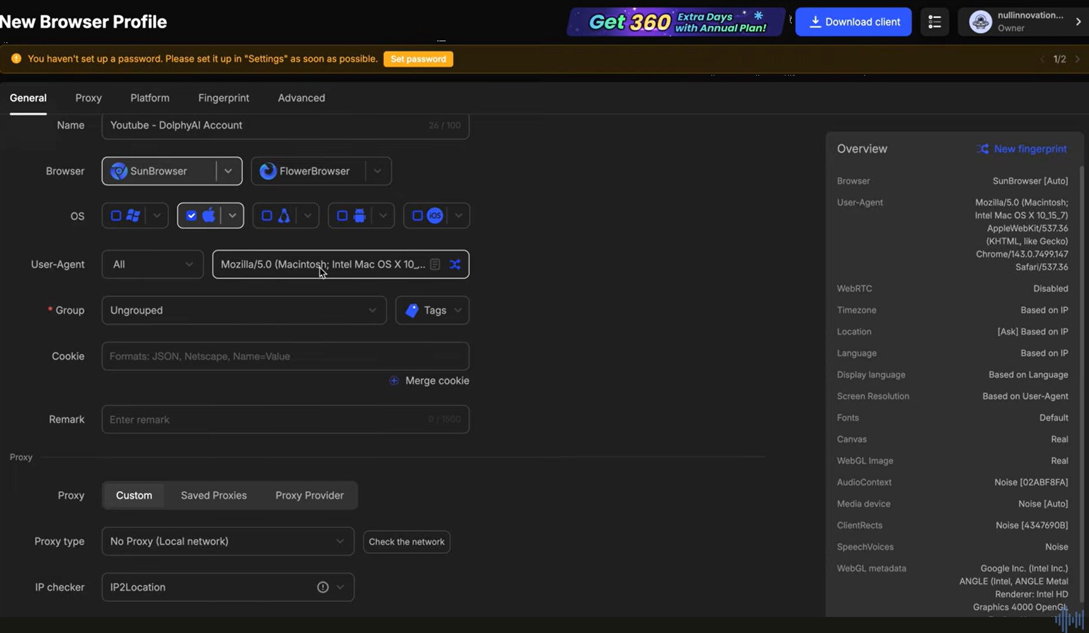Open the IP checker IP2Location dropdown
This screenshot has width=1089, height=633.
(228, 587)
